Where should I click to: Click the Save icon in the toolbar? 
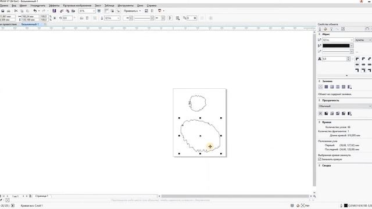3,11
